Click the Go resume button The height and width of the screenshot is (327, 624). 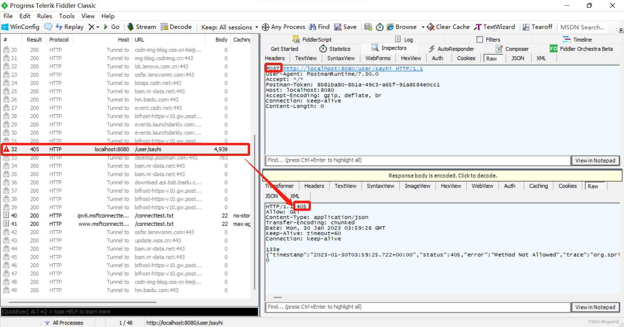(112, 27)
